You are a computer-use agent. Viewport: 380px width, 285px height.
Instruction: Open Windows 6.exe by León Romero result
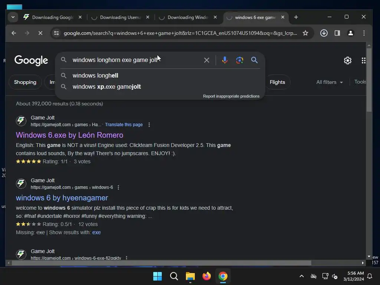point(69,135)
